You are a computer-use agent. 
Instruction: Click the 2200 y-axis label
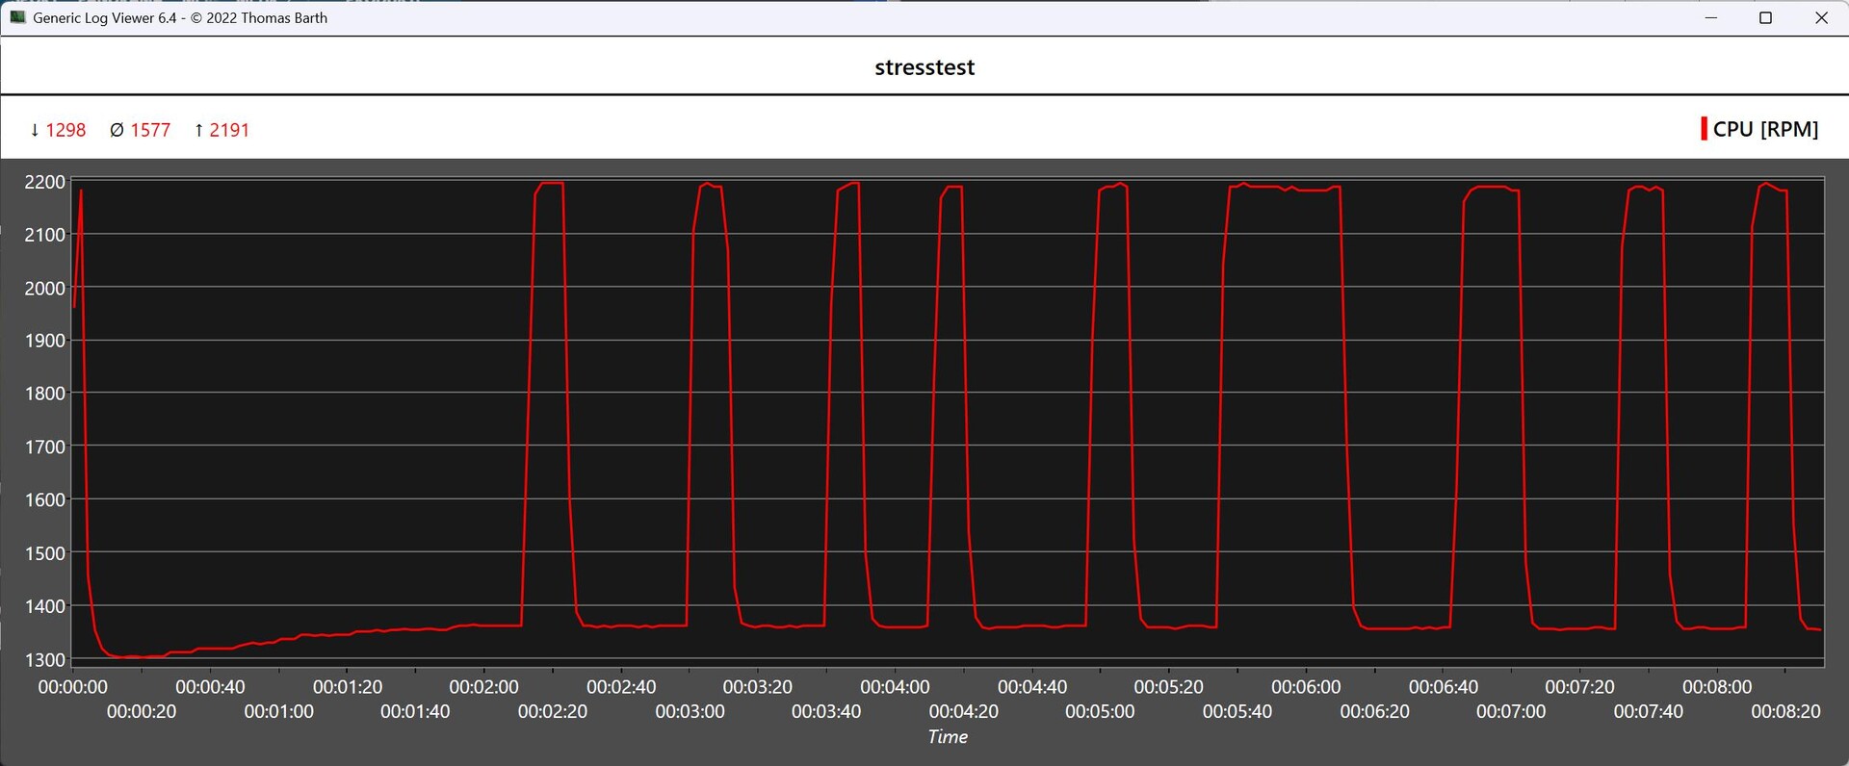[44, 182]
